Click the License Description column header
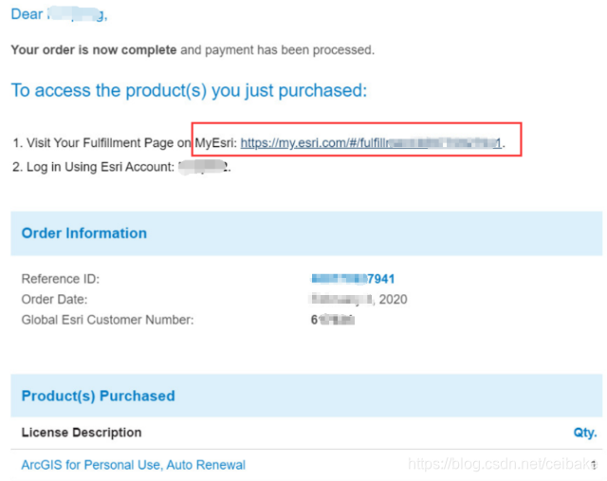This screenshot has width=607, height=481. (x=82, y=433)
